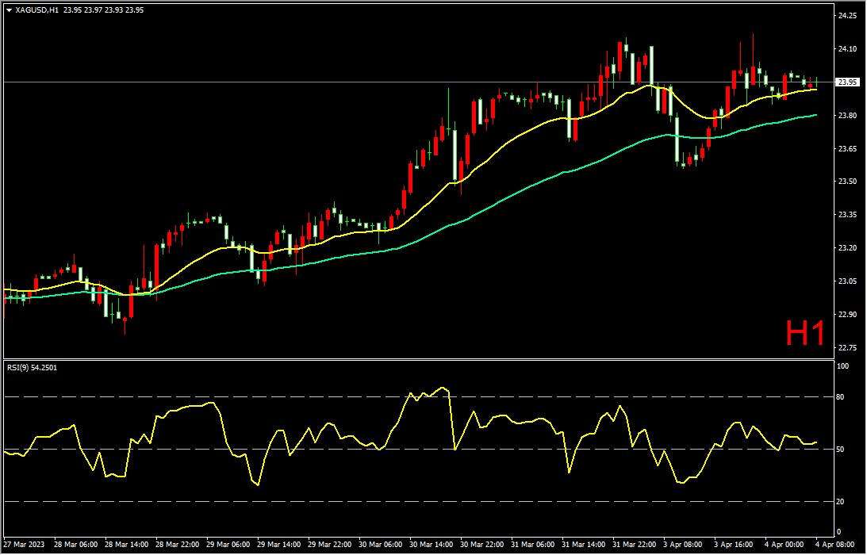The image size is (867, 555).
Task: Click the 50 level on RSI scale
Action: coord(842,450)
